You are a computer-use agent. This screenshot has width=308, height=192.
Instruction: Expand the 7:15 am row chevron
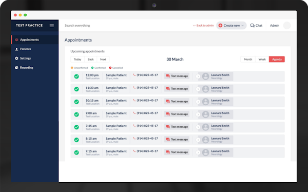point(198,152)
